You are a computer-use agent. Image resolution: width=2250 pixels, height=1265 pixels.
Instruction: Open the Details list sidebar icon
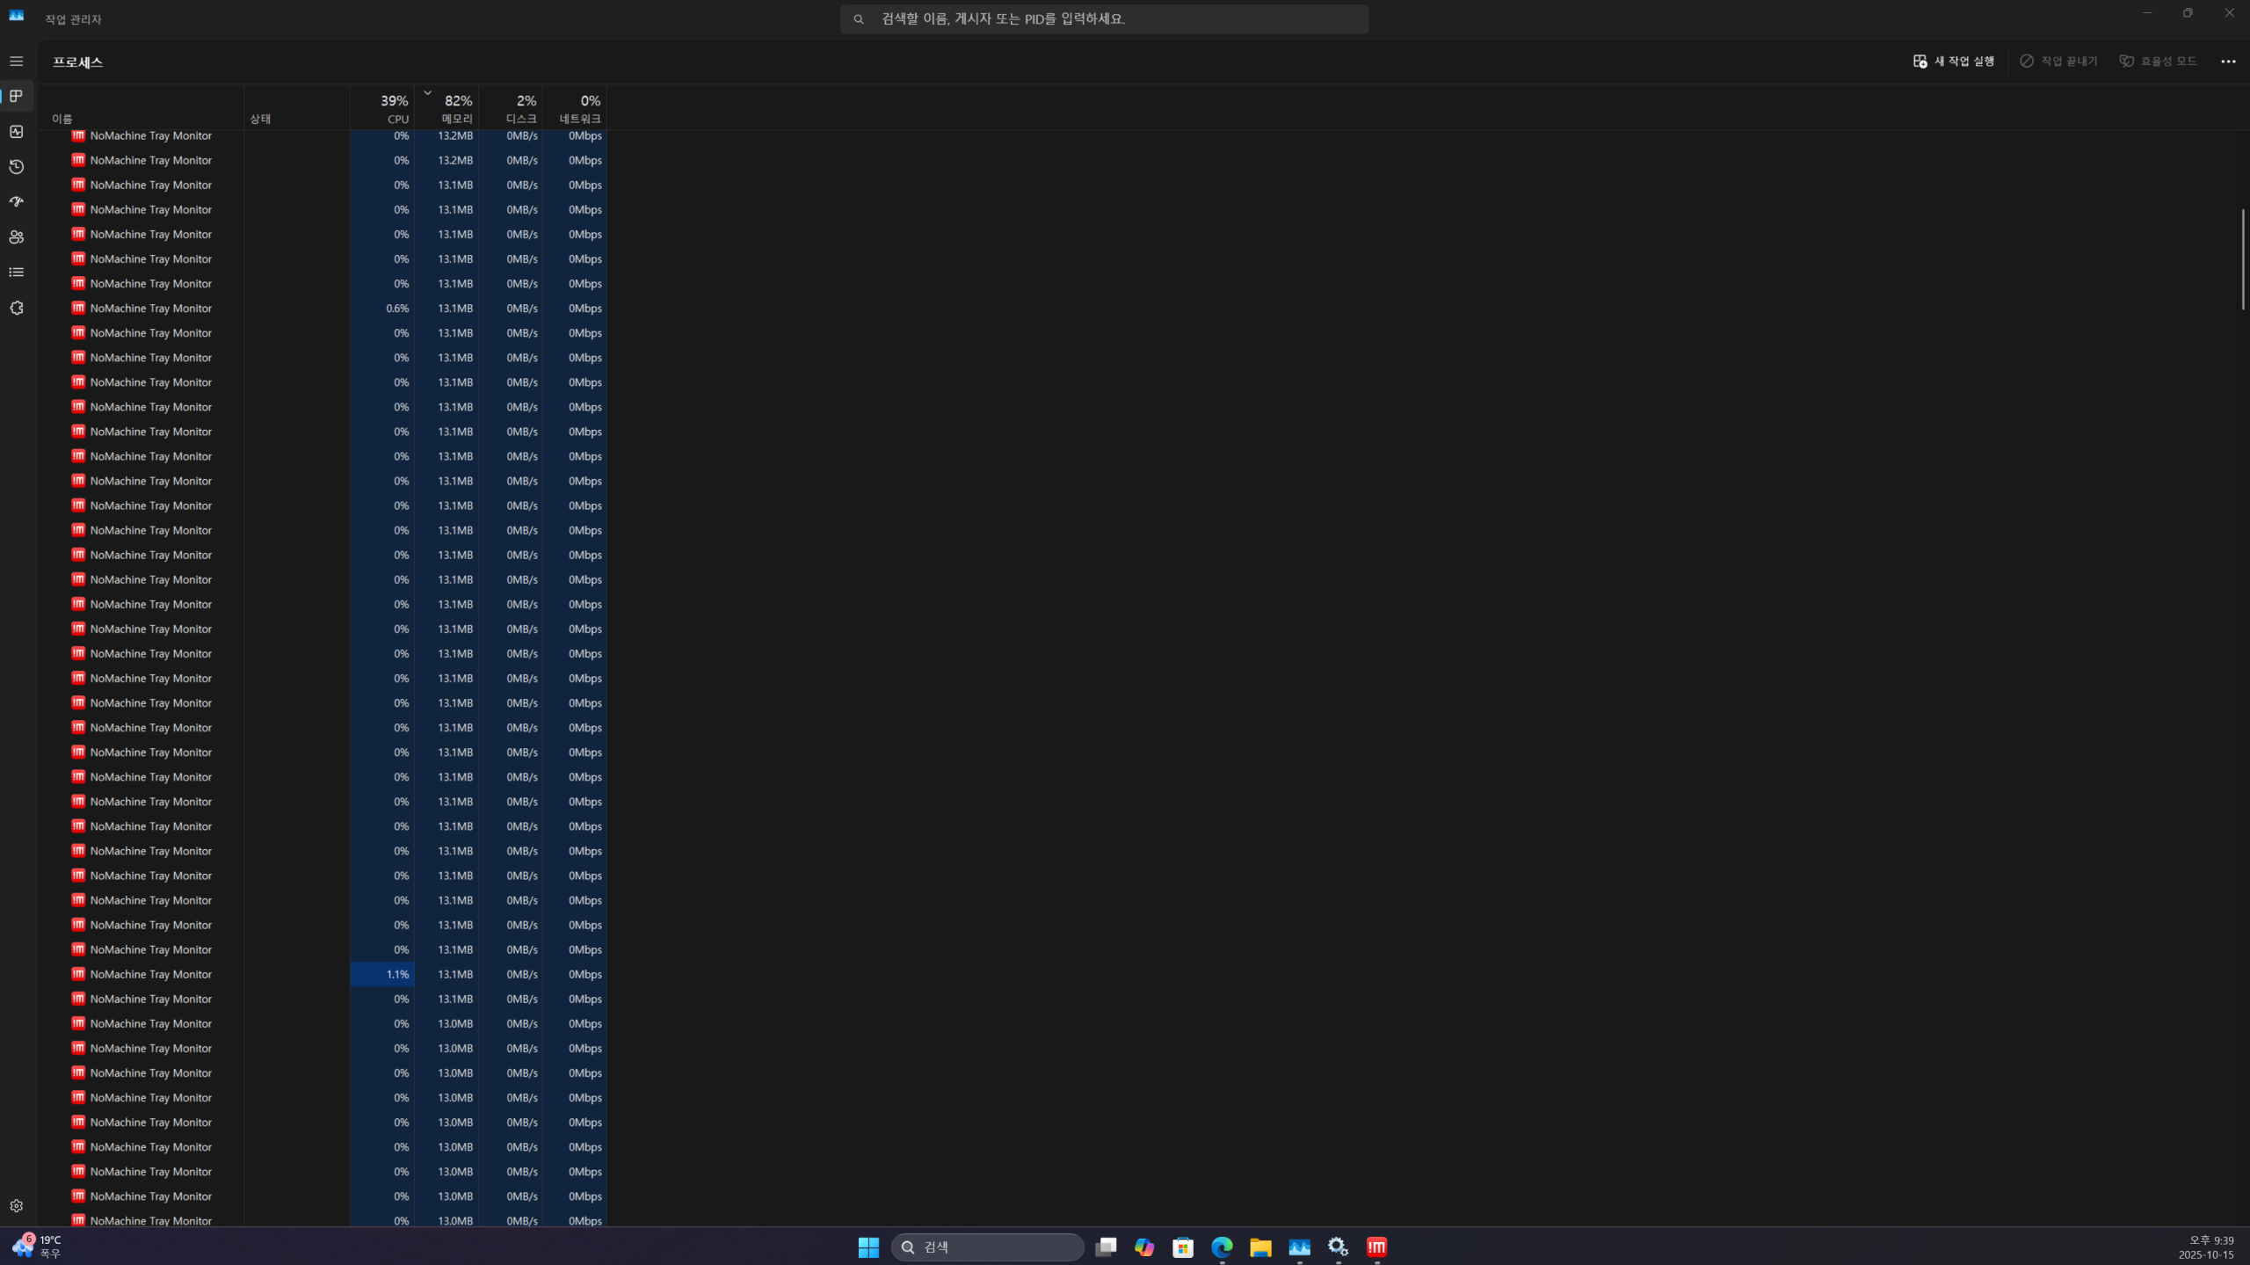click(x=17, y=273)
